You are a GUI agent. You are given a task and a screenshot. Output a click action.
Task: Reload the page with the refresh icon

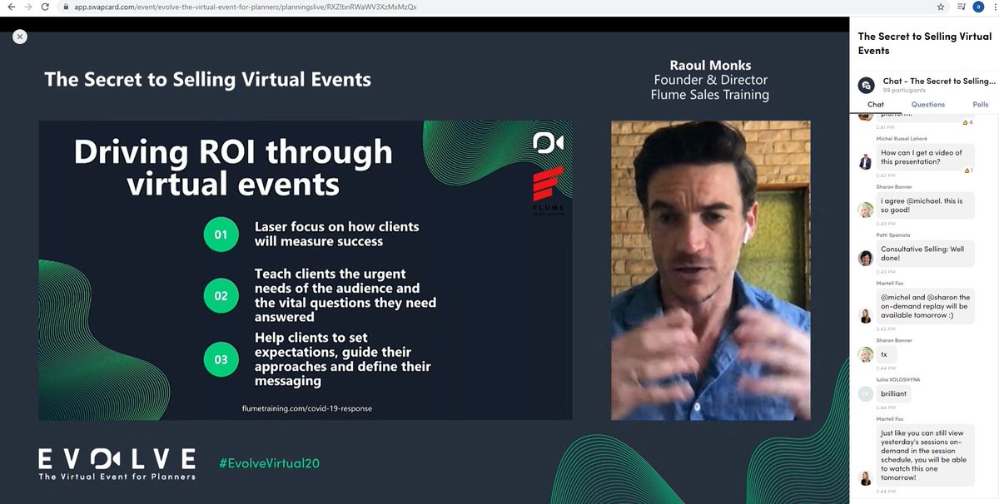(46, 7)
